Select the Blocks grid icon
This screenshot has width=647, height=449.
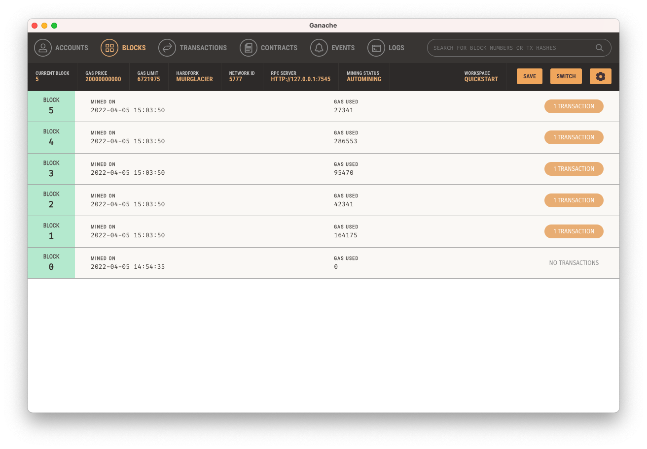(x=109, y=48)
